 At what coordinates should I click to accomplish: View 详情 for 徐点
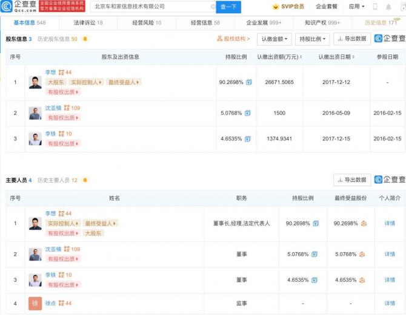[x=390, y=304]
